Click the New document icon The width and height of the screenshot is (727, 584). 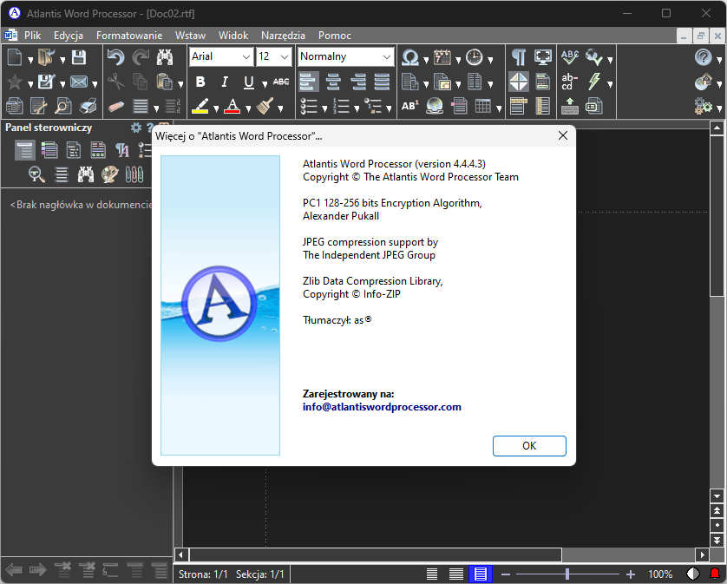tap(15, 57)
